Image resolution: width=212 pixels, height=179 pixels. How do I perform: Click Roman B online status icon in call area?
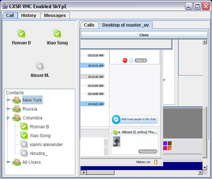pyautogui.click(x=21, y=34)
